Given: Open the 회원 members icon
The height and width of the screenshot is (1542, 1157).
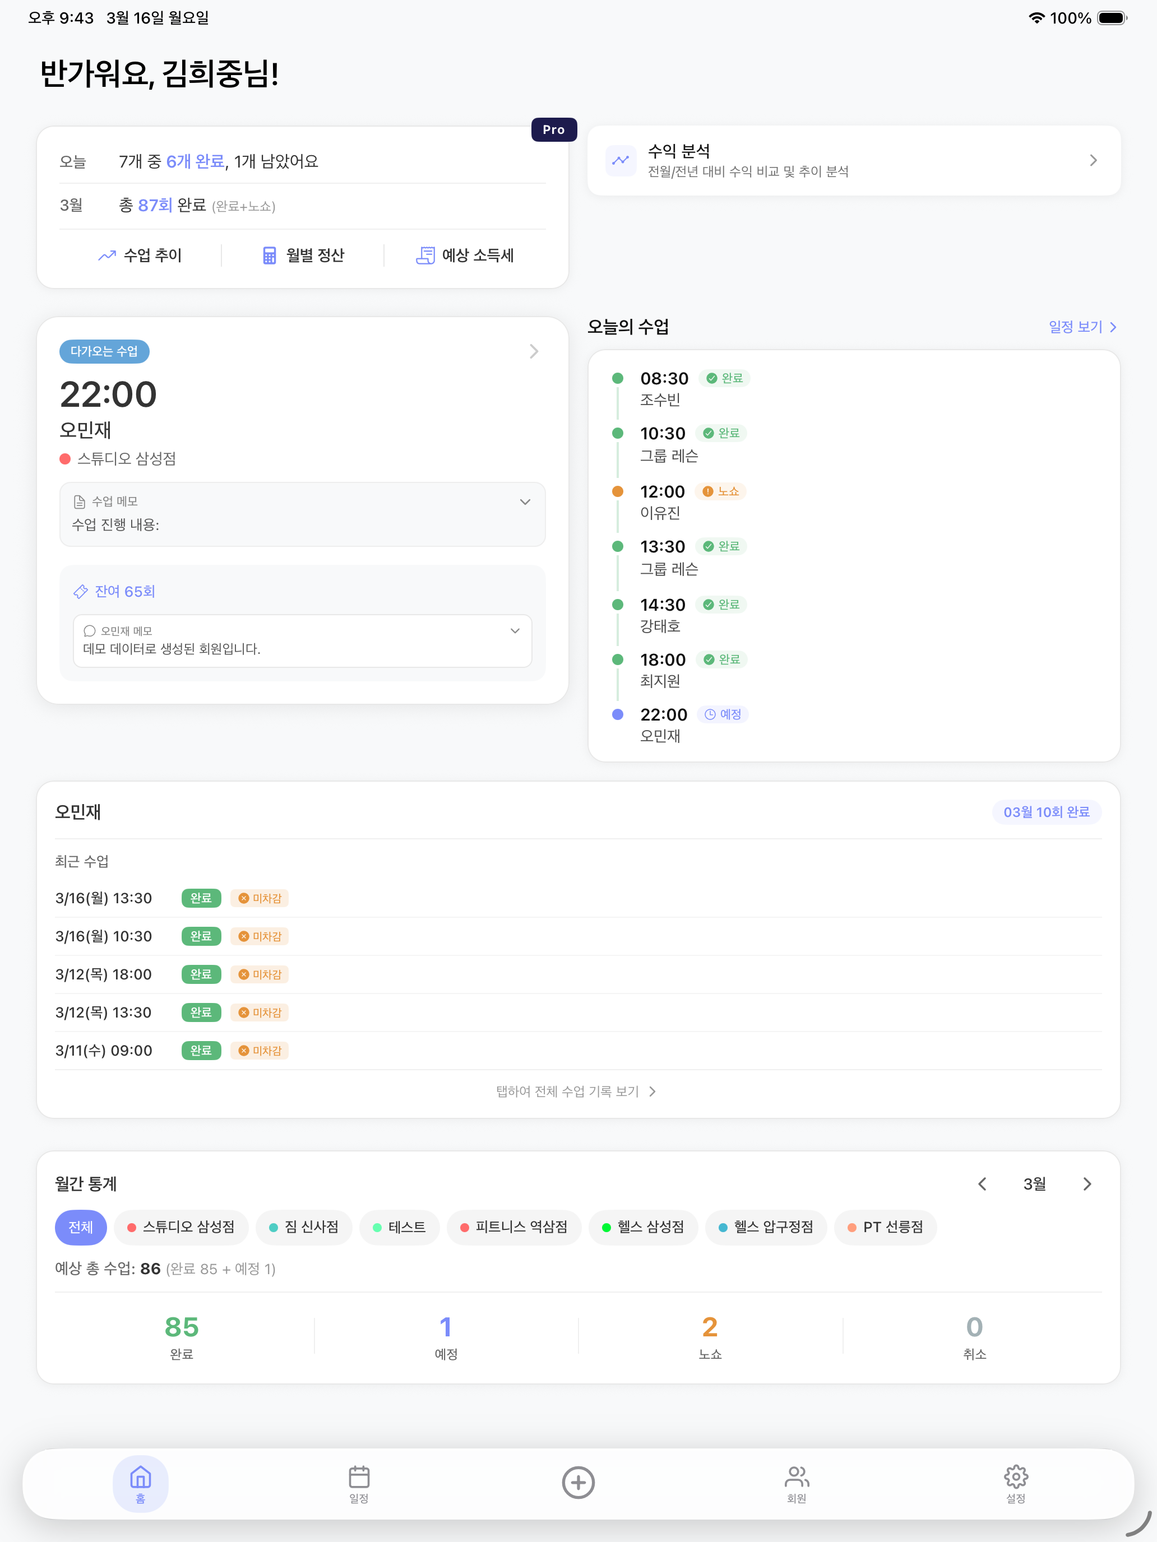Looking at the screenshot, I should [797, 1481].
